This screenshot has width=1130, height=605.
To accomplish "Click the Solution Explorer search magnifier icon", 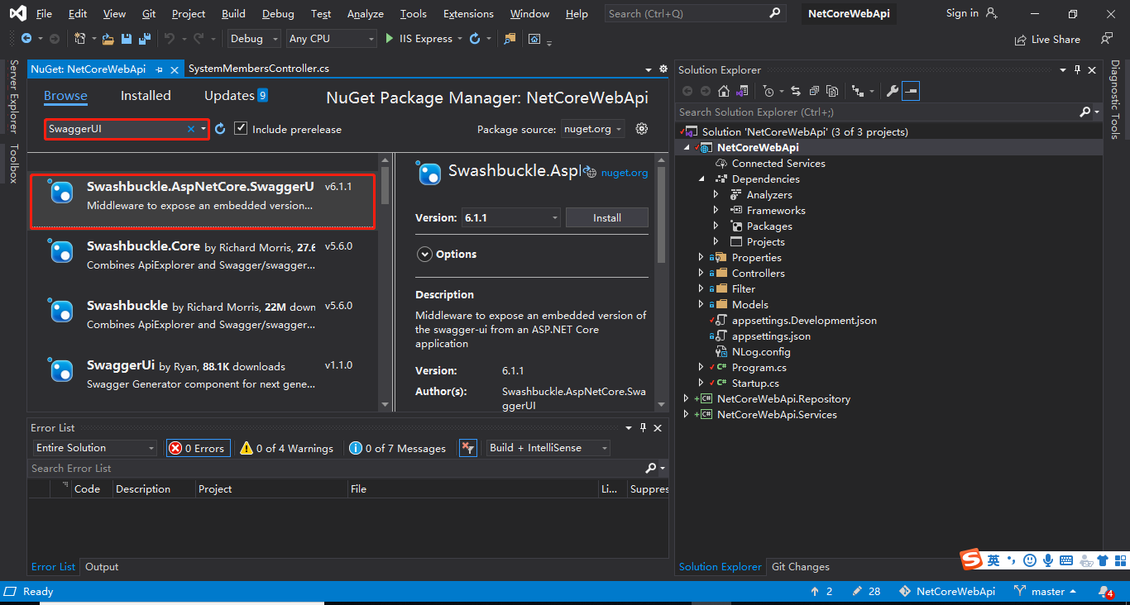I will [1085, 112].
